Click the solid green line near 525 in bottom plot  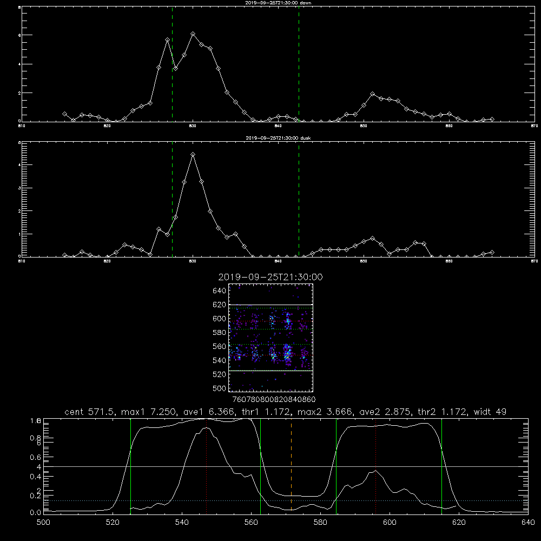[130, 466]
